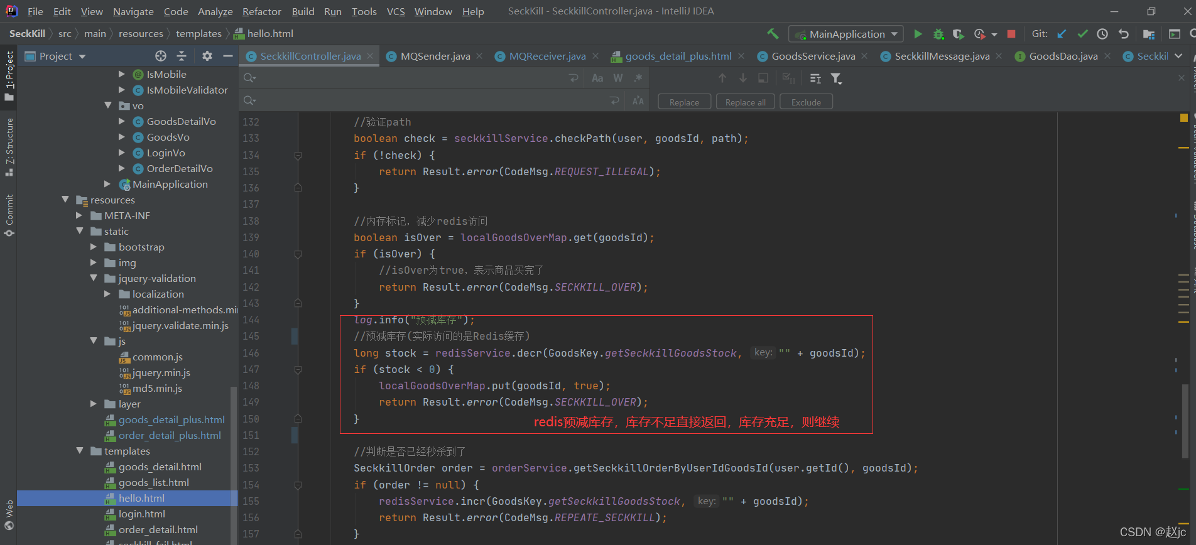Click the Replace all button

click(746, 102)
